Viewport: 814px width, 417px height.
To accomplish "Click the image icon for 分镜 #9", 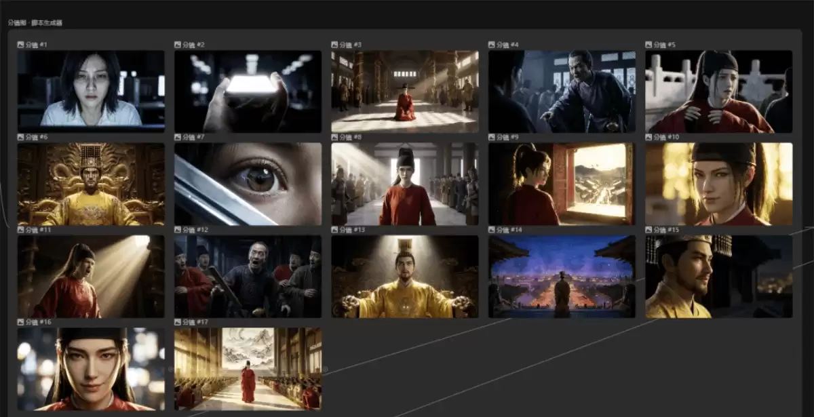I will [492, 137].
